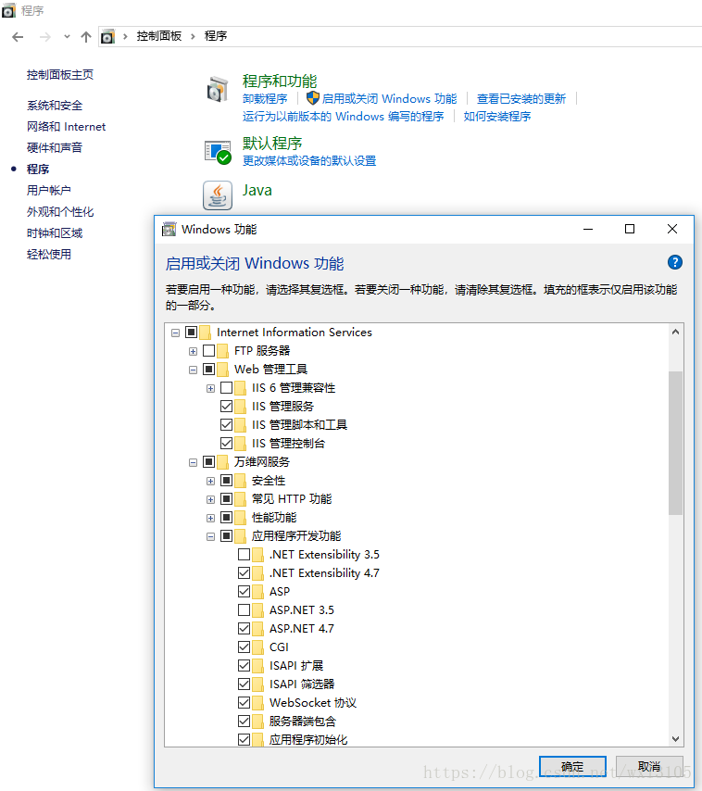Click the folder icon beside FTP 服务器
The image size is (702, 791).
[x=222, y=351]
